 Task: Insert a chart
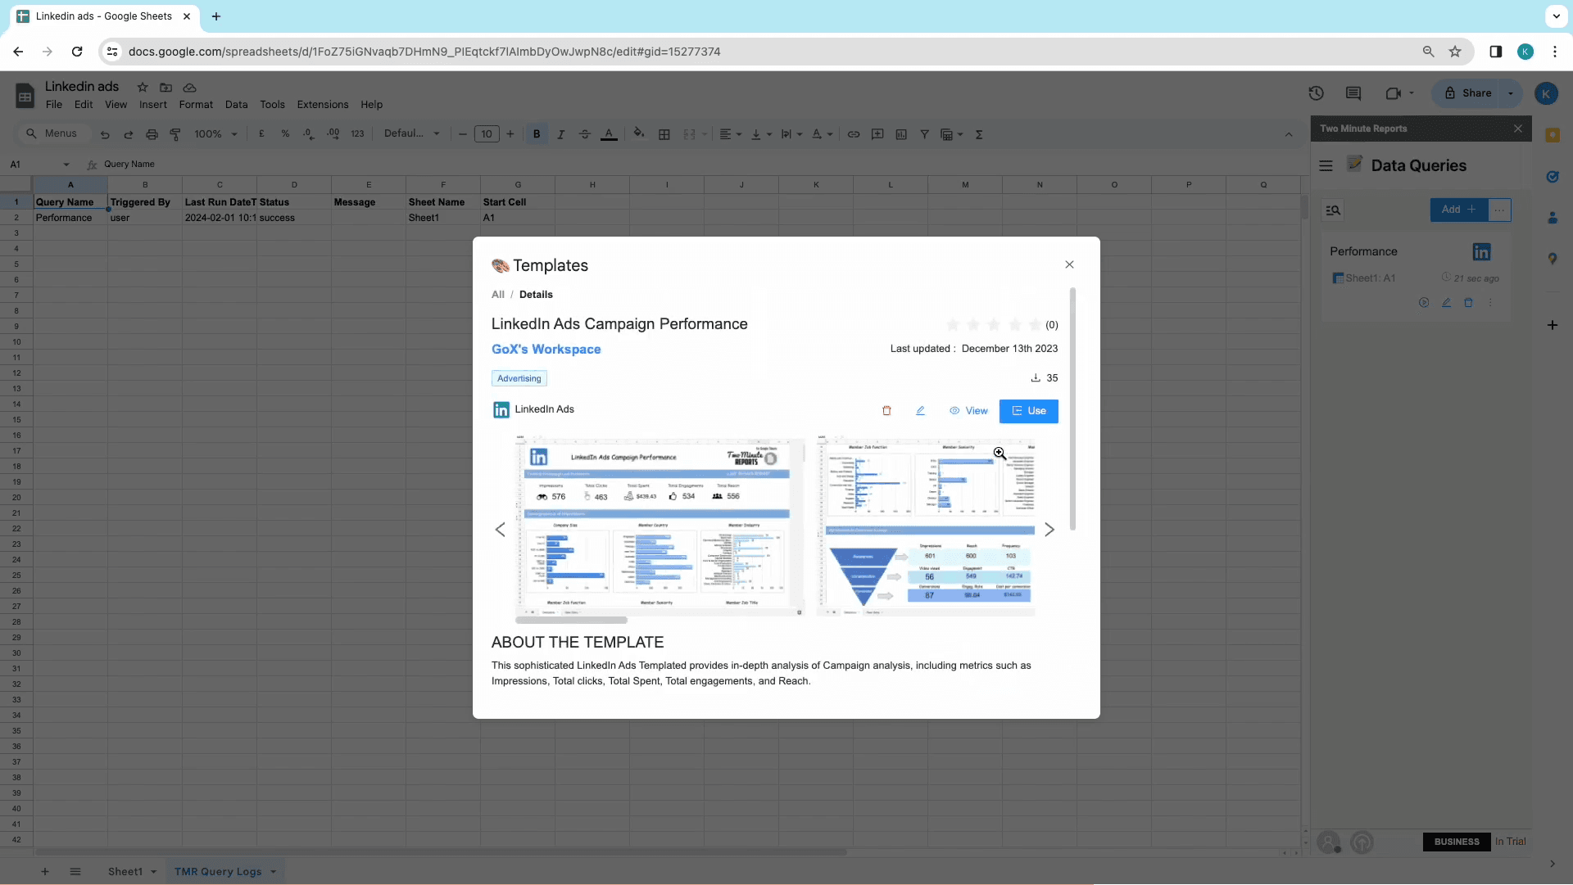point(901,134)
